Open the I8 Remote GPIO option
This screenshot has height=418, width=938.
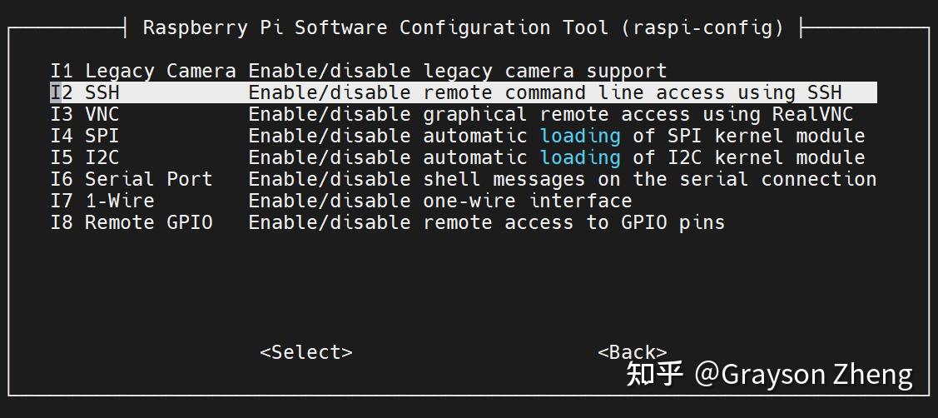[x=131, y=222]
